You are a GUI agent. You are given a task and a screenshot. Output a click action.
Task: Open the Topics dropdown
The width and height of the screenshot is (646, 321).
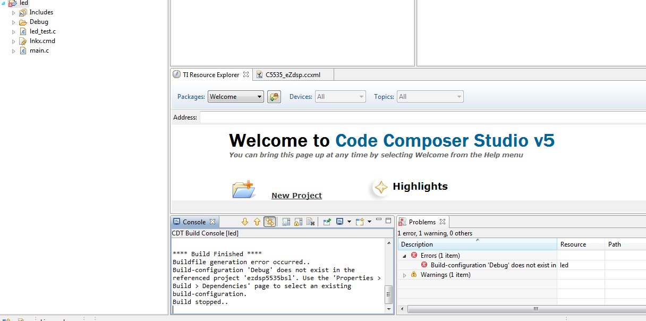(x=430, y=97)
